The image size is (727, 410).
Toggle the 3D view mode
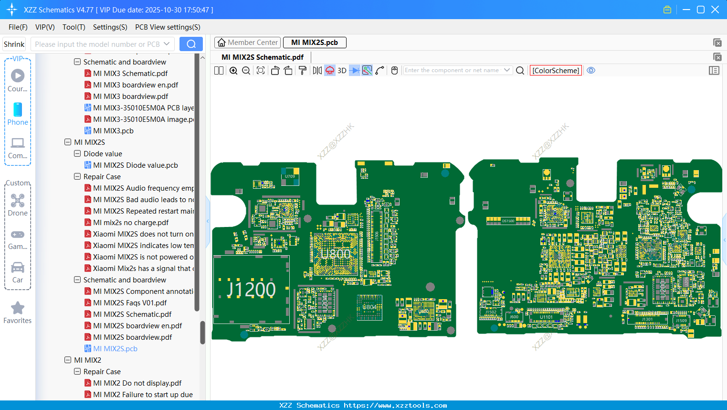pos(342,71)
